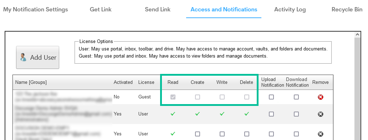
Task: Click the 'No' activated cell in the Guest row
Action: click(116, 97)
